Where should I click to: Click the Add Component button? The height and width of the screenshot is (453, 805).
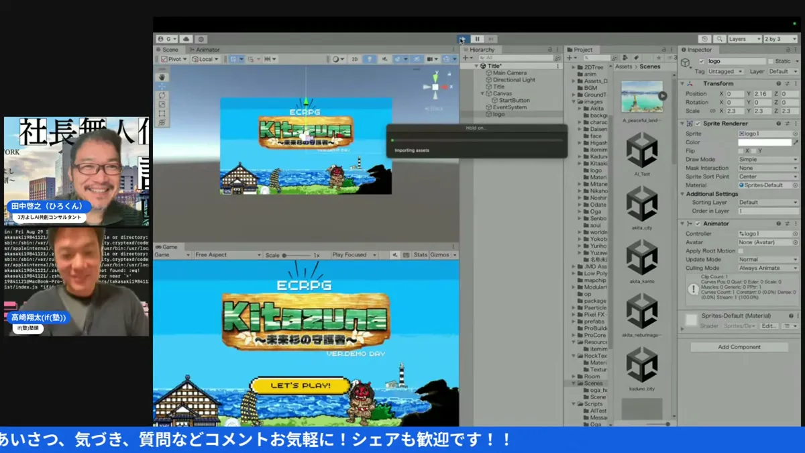pyautogui.click(x=739, y=347)
